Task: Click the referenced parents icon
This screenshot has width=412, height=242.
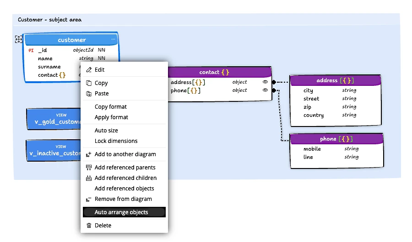Action: coord(89,167)
